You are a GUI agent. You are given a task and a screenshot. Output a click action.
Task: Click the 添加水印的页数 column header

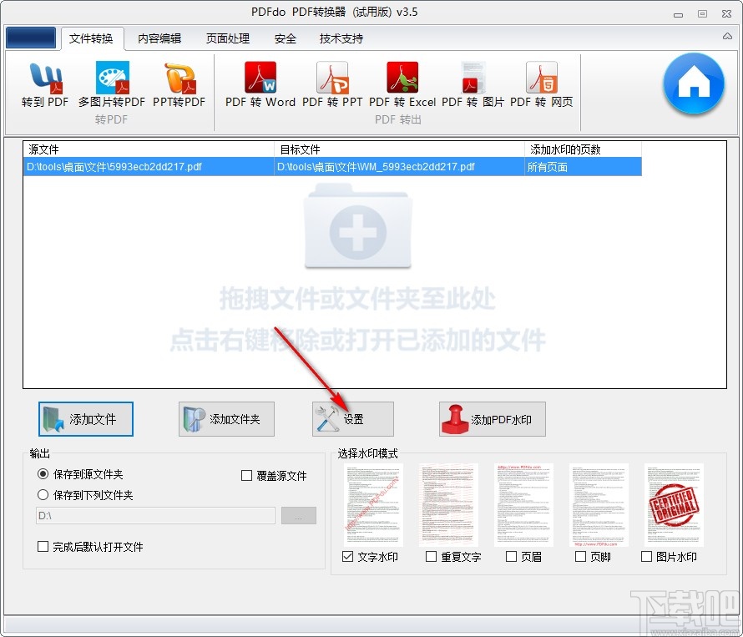[x=583, y=149]
